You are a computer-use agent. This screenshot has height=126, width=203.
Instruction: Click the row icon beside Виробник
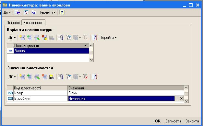pyautogui.click(x=10, y=98)
